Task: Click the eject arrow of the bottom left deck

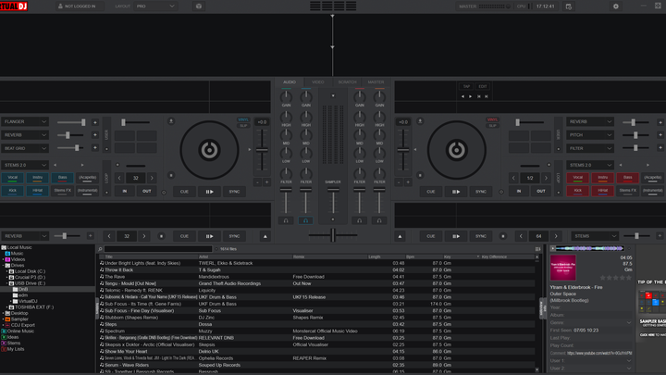Action: point(265,236)
